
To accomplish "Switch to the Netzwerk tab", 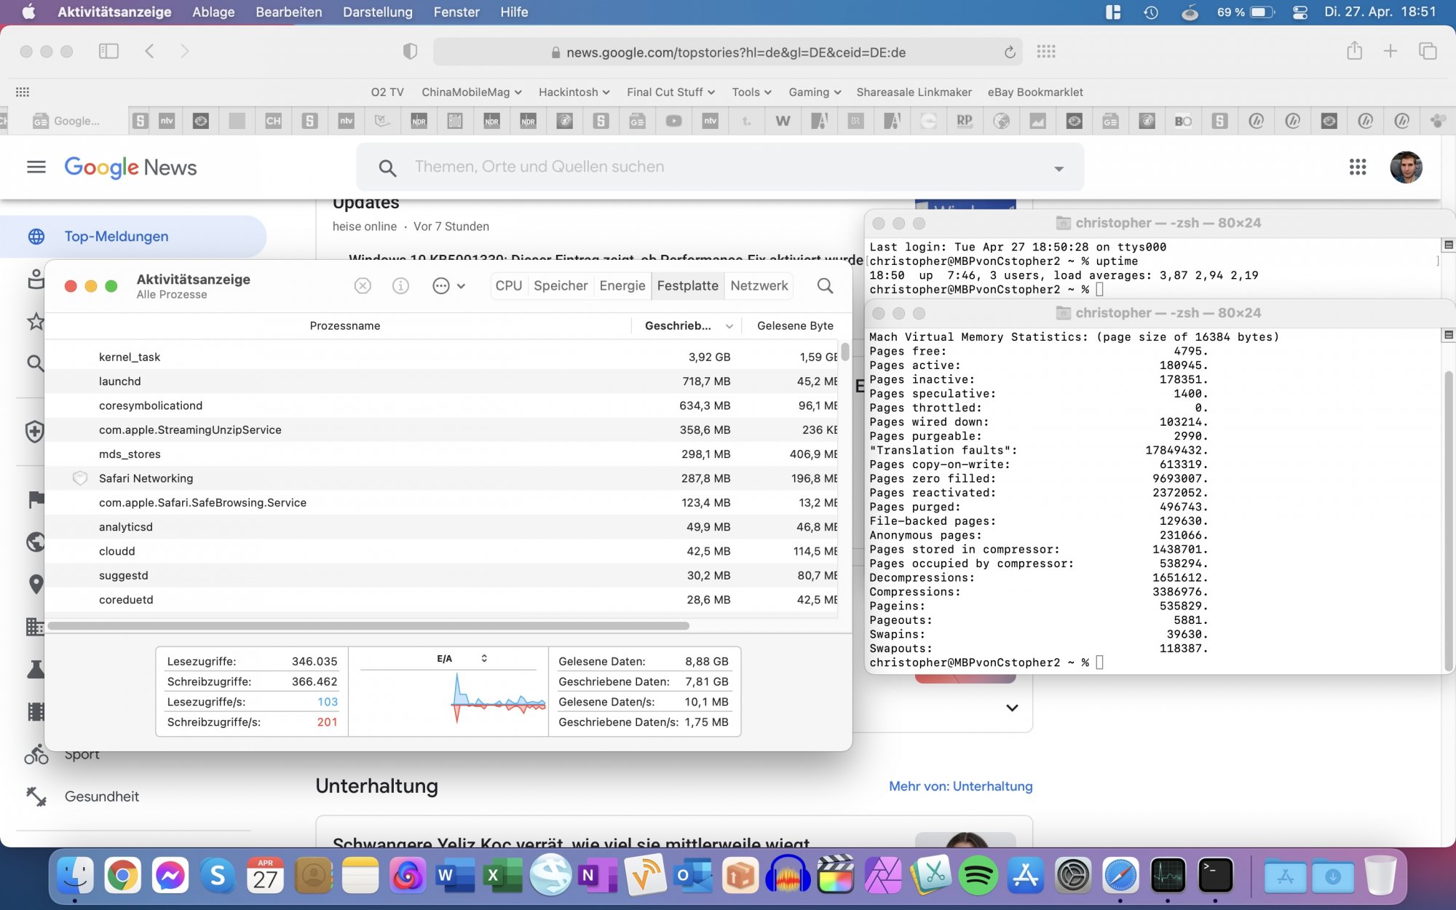I will click(759, 286).
